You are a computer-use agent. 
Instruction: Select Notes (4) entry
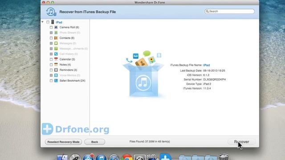point(65,64)
